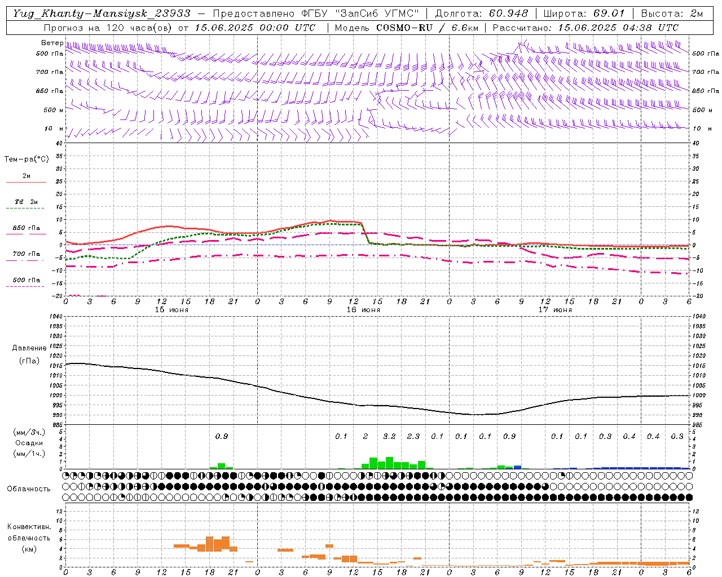Screen dimensions: 722x577
Task: Click the 2.3 precipitation value
Action: pos(413,436)
